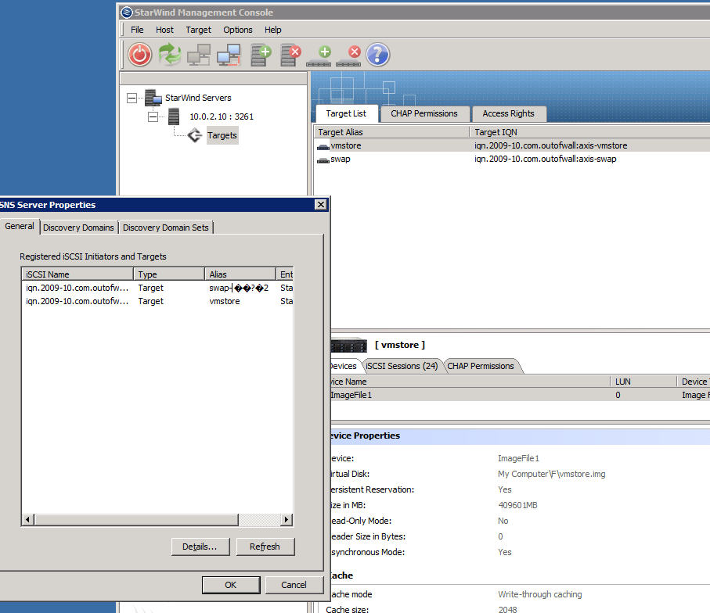Viewport: 710px width, 613px height.
Task: Click the vmstore server image thumbnail
Action: (x=348, y=346)
